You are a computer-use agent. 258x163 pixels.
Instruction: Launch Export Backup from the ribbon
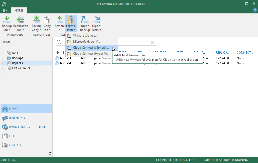pyautogui.click(x=96, y=23)
